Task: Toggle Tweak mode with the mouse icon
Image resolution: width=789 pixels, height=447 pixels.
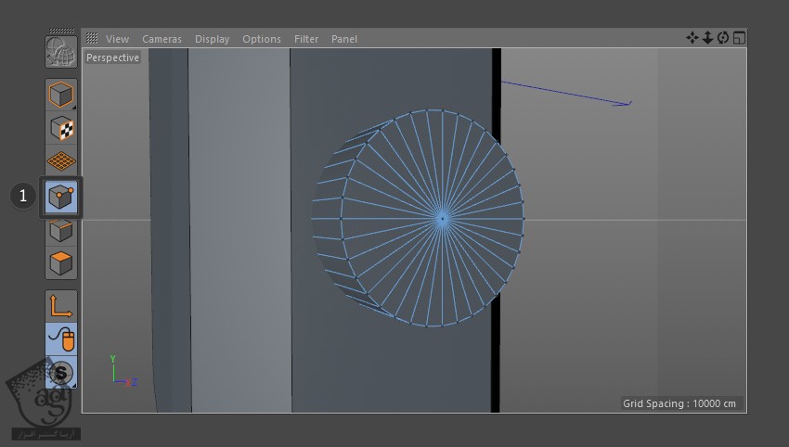Action: [61, 338]
